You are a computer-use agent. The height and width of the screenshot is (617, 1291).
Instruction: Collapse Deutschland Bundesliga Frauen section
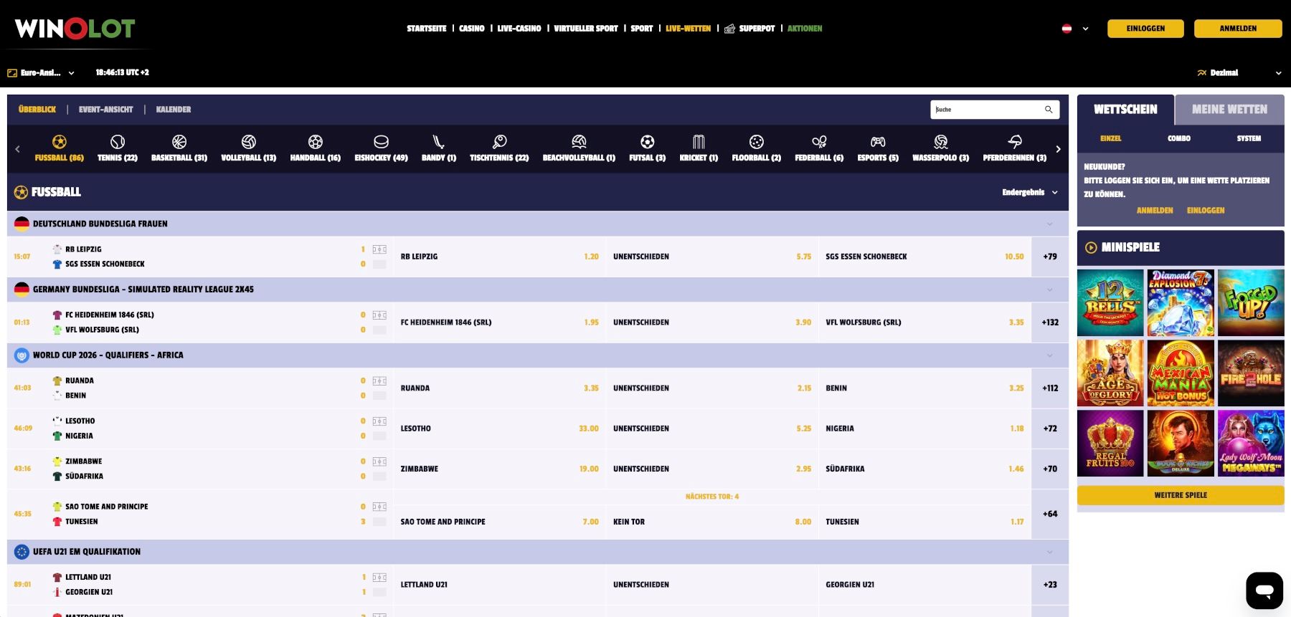tap(1049, 224)
